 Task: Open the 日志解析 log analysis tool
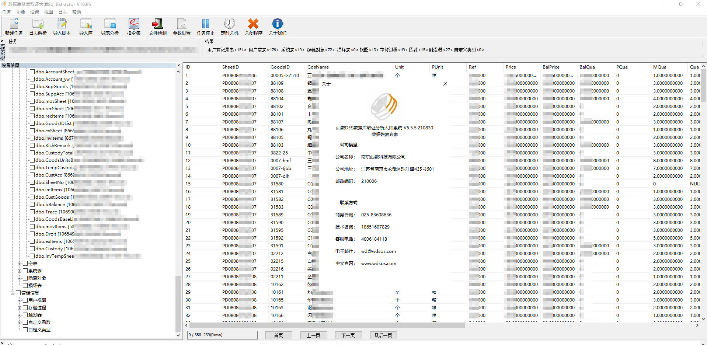click(x=38, y=27)
